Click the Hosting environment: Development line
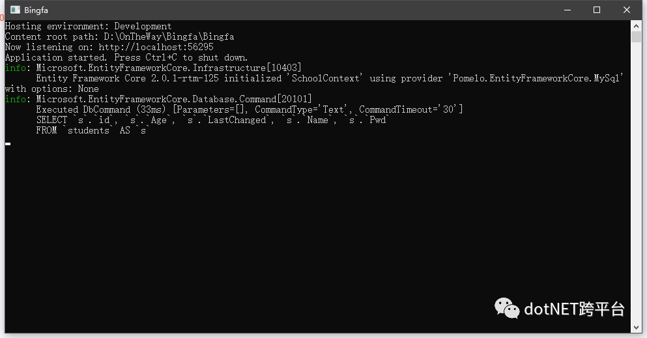 pos(88,27)
